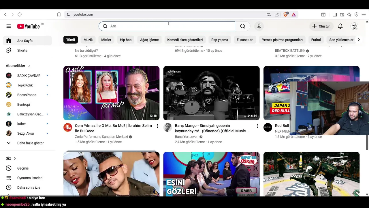The width and height of the screenshot is (369, 208).
Task: Open the browser wallet icon
Action: pos(342,14)
